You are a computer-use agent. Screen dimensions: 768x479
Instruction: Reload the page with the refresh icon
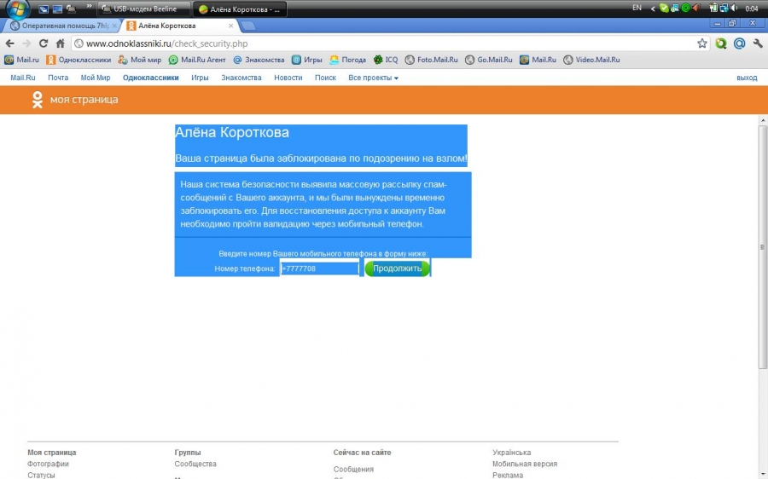point(43,43)
